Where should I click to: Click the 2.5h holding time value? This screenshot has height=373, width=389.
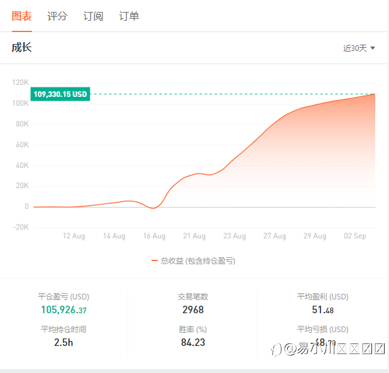63,342
